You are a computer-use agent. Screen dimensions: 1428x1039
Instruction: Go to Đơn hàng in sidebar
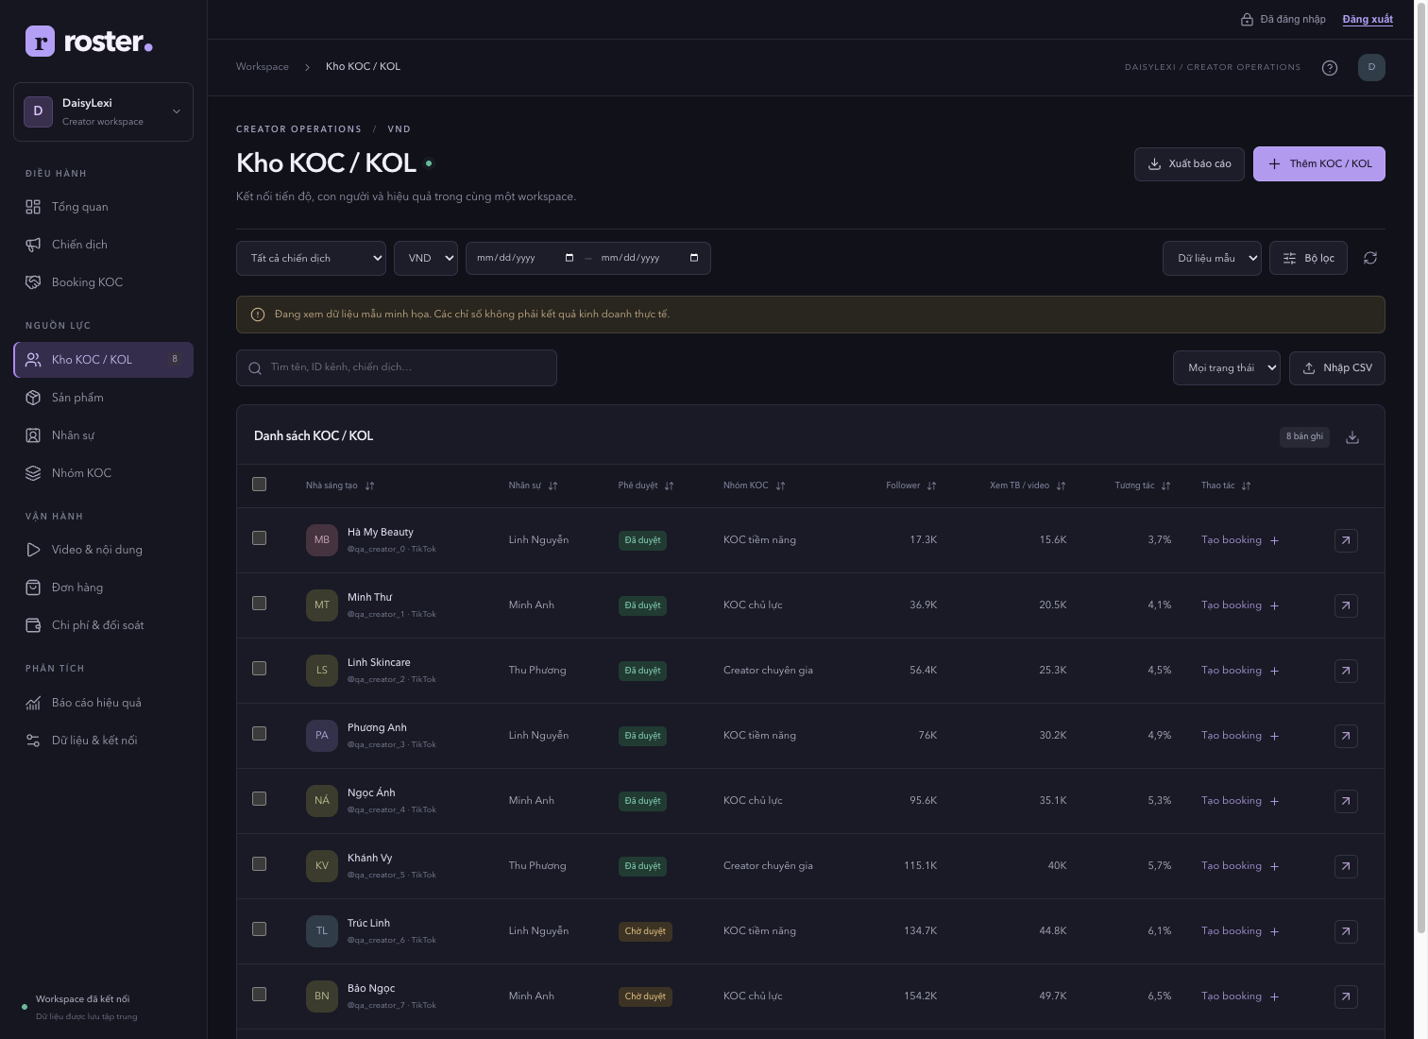pos(103,588)
